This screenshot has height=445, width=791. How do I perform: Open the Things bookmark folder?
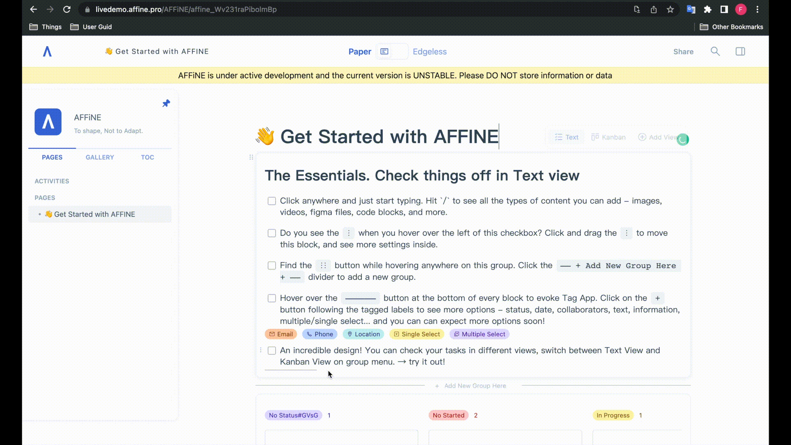pos(46,27)
